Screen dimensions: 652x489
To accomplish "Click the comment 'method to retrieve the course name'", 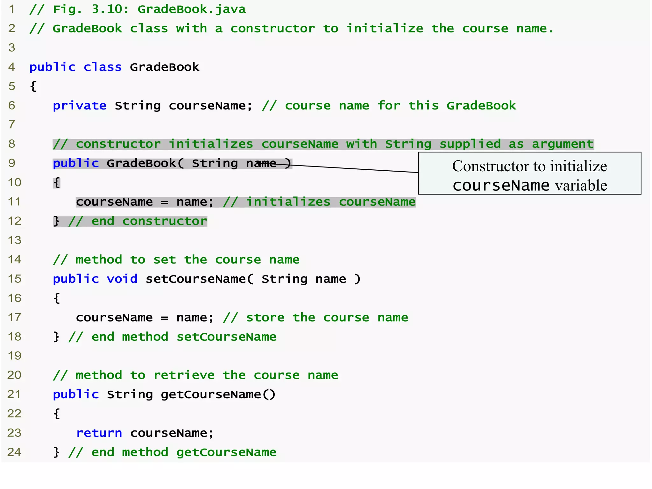I will (x=195, y=375).
